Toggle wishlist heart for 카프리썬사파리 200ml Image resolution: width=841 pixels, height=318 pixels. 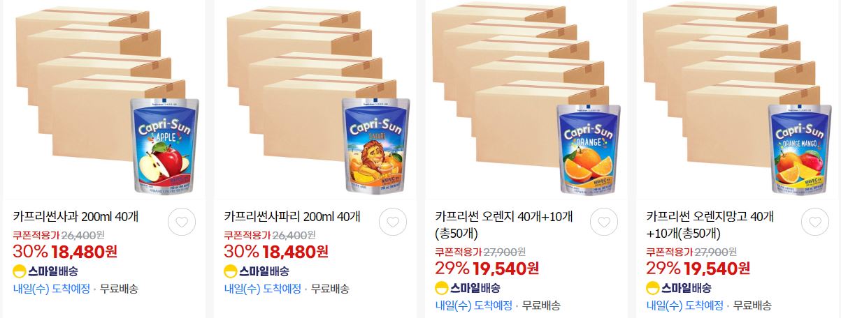point(392,222)
